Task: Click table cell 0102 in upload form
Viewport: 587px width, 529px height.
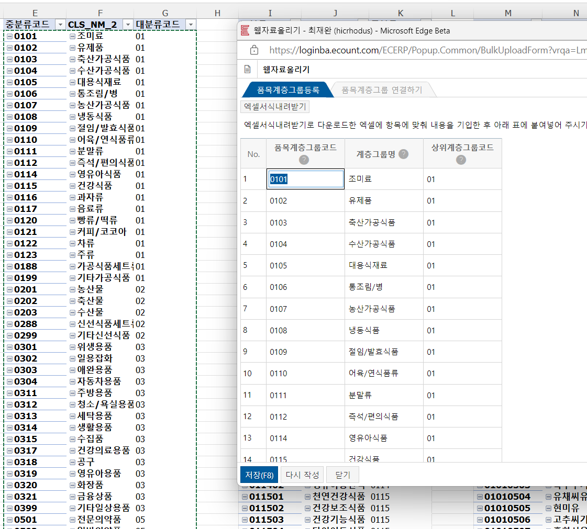Action: (x=305, y=201)
